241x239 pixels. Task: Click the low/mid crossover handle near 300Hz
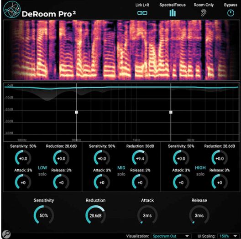76,112
